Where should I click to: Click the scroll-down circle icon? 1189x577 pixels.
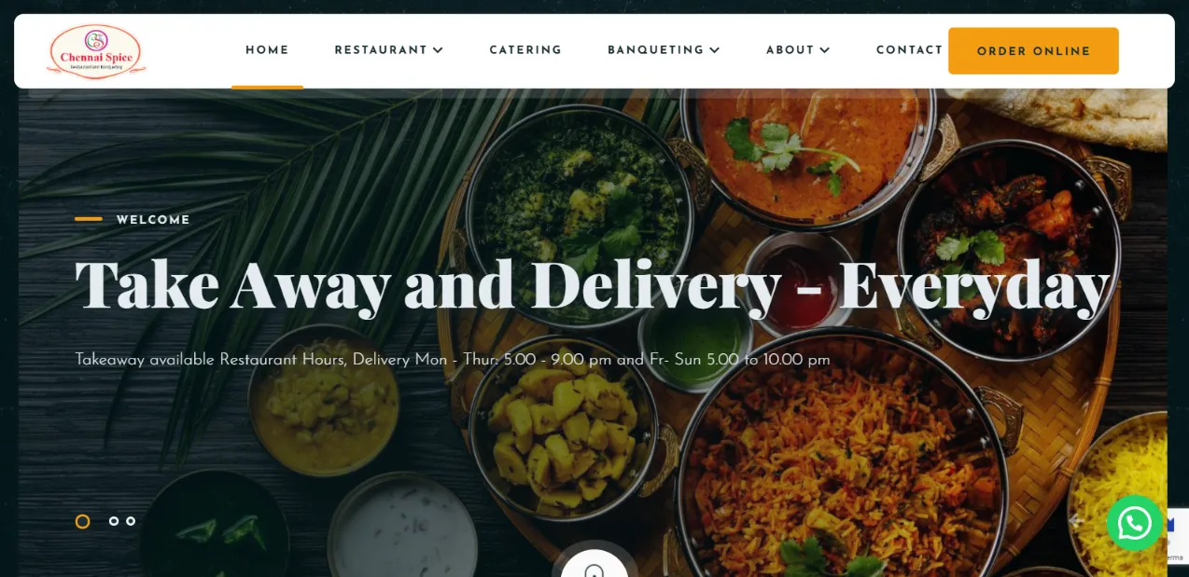(x=594, y=565)
